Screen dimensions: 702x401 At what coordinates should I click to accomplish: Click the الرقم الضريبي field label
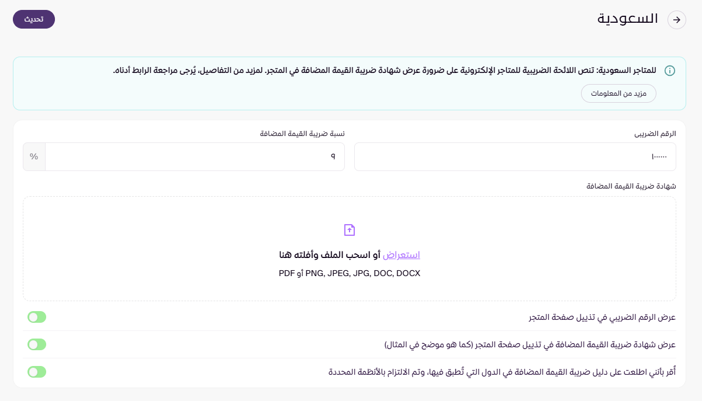point(655,134)
